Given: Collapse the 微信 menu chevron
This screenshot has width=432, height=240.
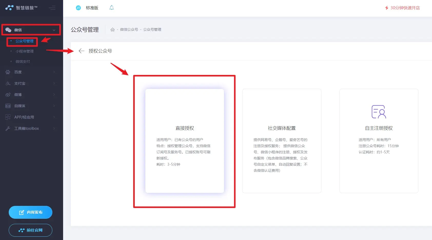Looking at the screenshot, I should click(54, 30).
